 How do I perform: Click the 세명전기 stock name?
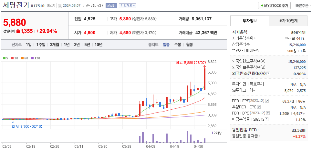(16, 5)
